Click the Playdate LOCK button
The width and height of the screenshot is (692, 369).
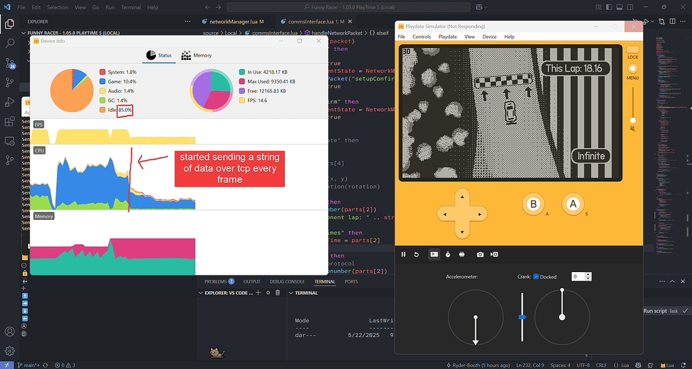(632, 50)
